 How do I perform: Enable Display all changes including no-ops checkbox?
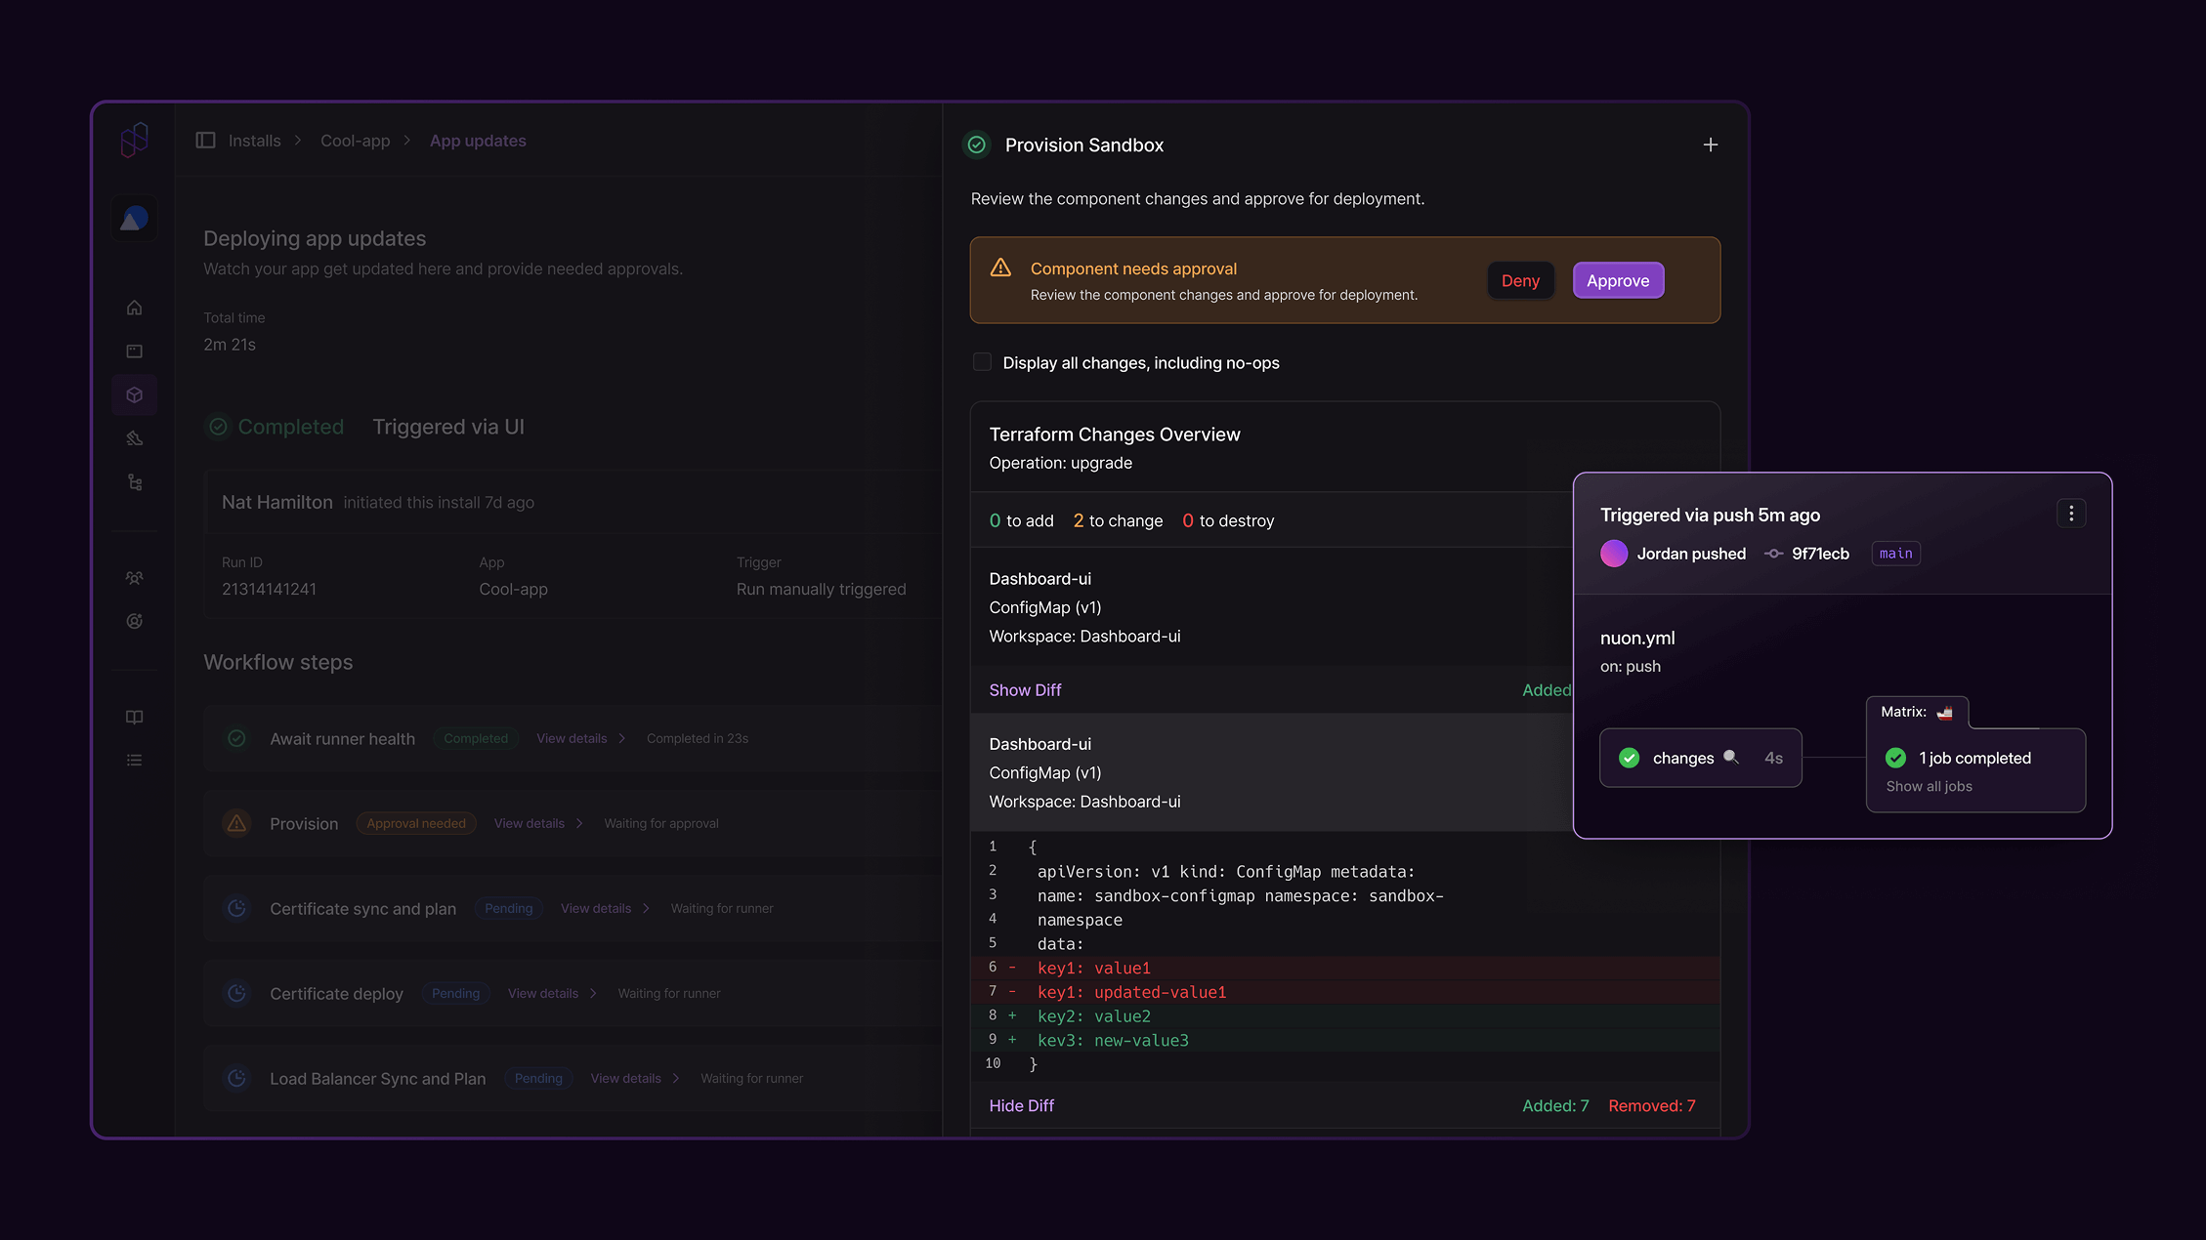982,362
